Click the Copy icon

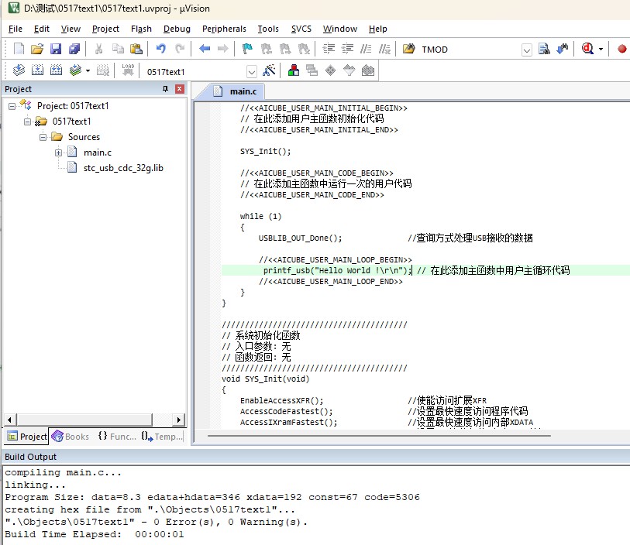[118, 49]
